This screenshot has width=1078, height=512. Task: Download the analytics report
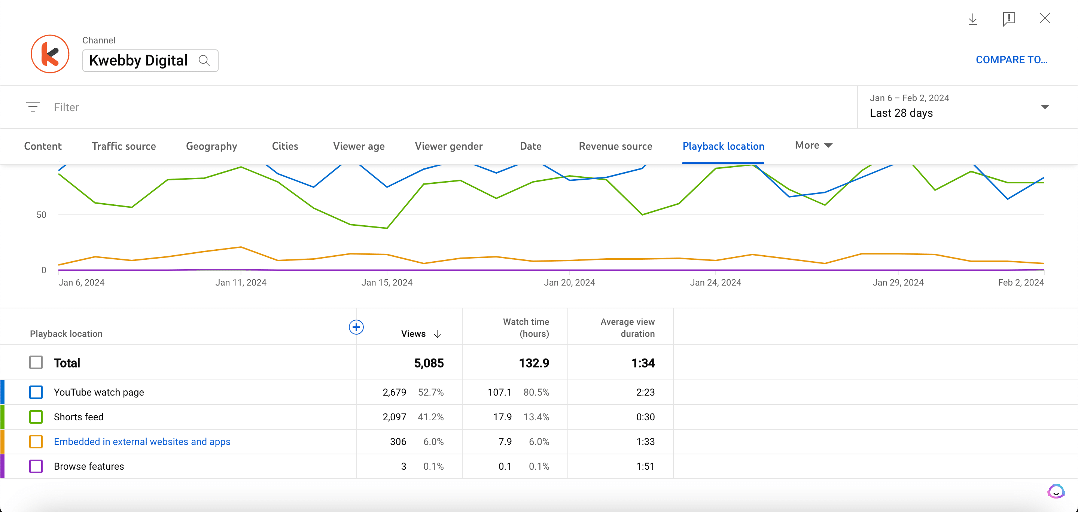tap(972, 19)
